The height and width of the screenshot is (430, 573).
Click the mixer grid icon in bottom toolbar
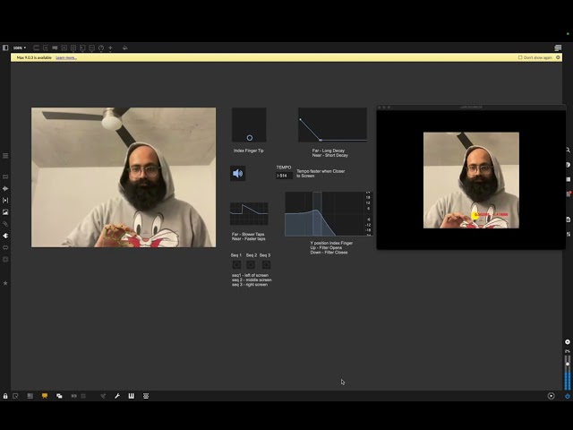coord(146,396)
